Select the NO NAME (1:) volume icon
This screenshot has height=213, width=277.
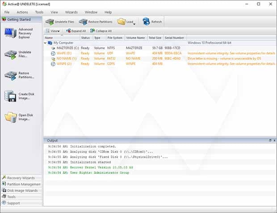(x=53, y=59)
